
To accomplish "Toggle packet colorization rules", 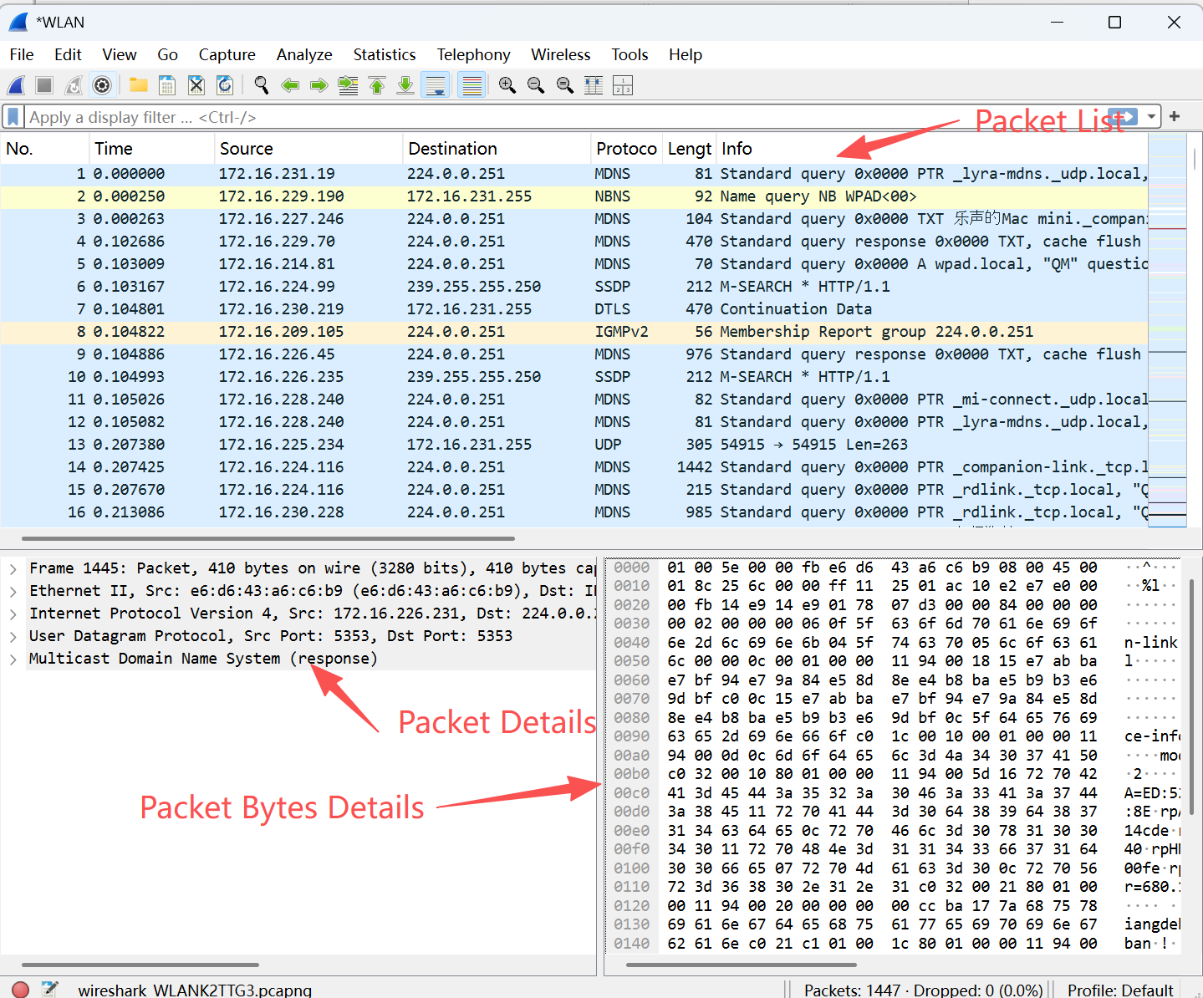I will (472, 85).
